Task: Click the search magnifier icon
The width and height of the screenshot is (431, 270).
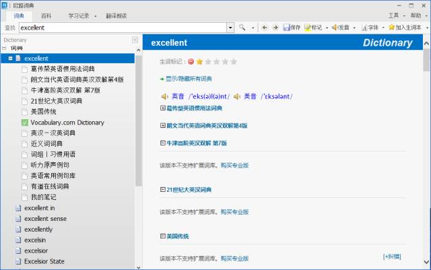Action: 242,28
